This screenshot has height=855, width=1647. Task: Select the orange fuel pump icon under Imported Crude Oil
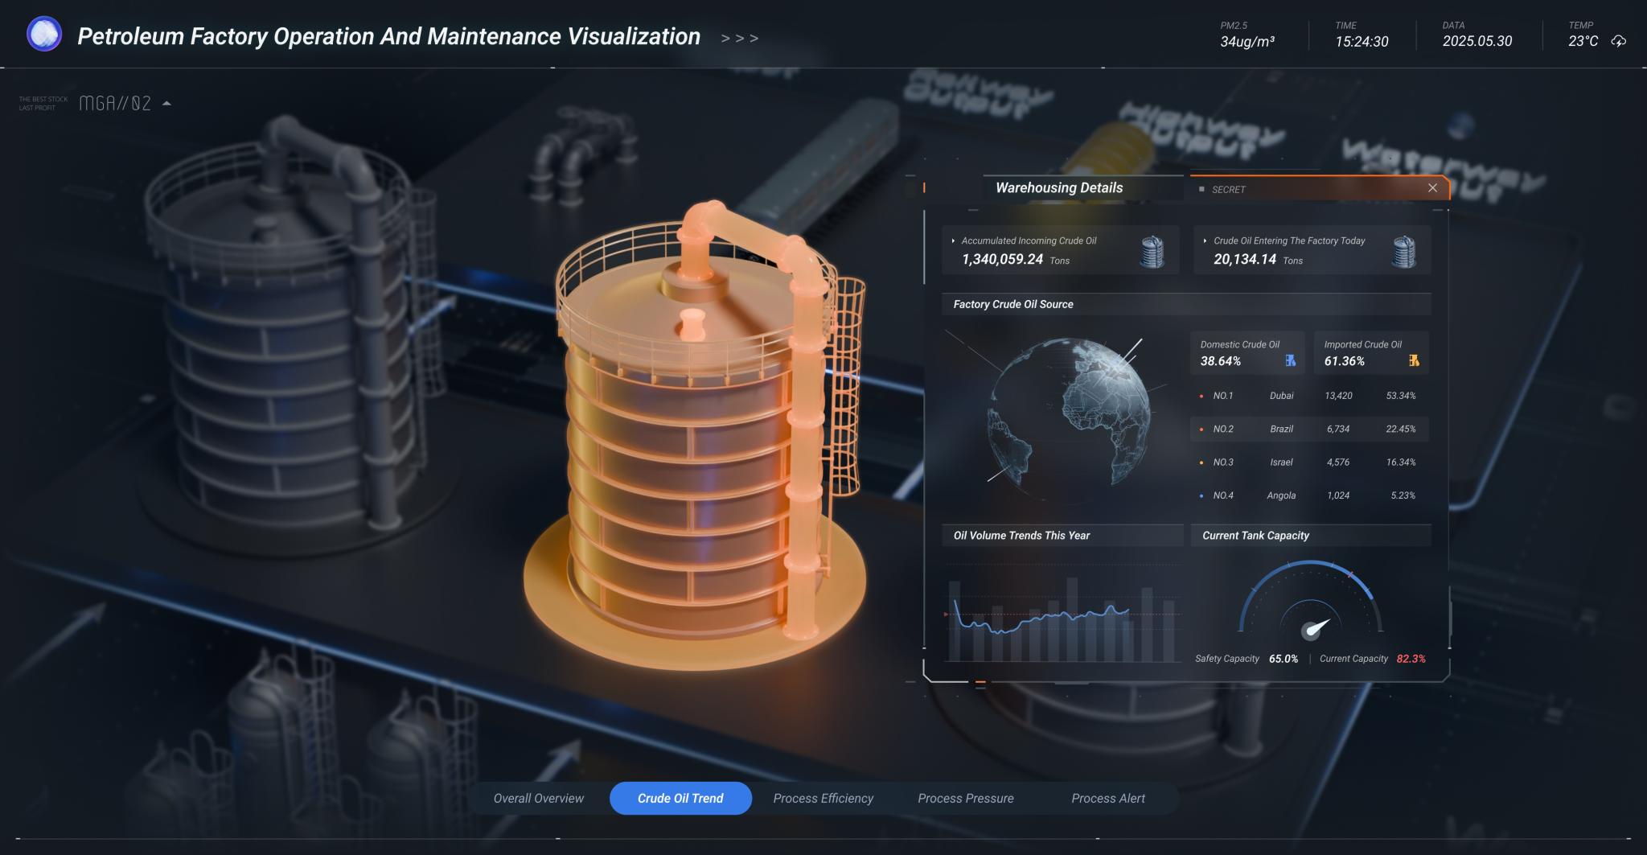pos(1413,361)
